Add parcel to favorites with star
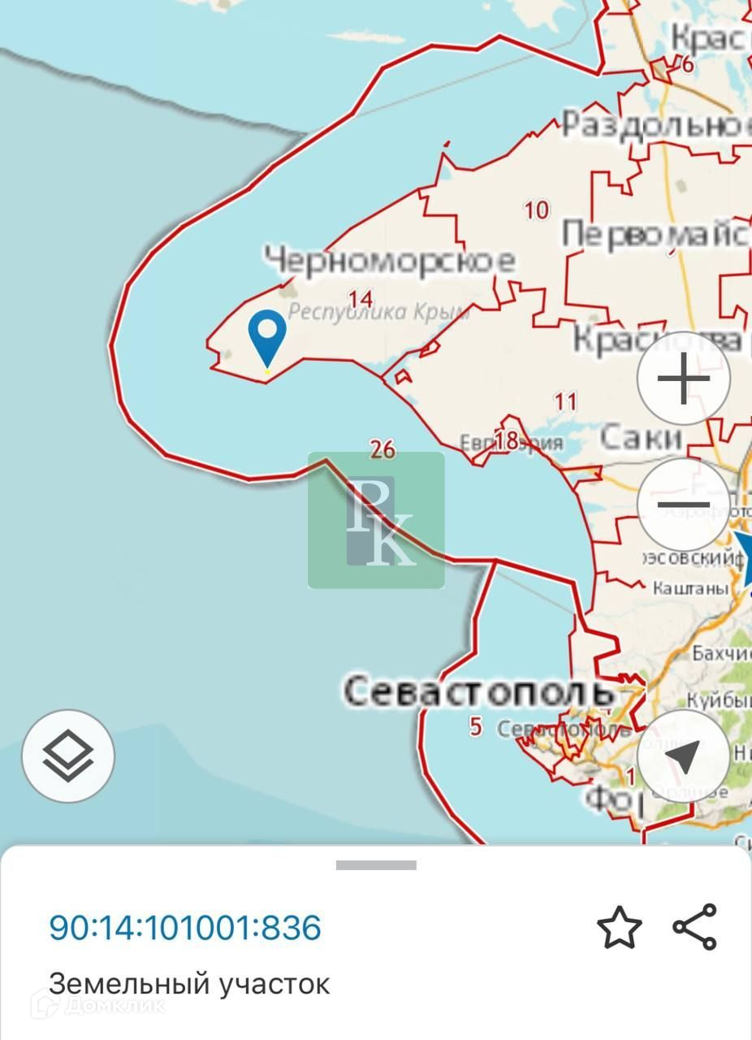 point(620,927)
